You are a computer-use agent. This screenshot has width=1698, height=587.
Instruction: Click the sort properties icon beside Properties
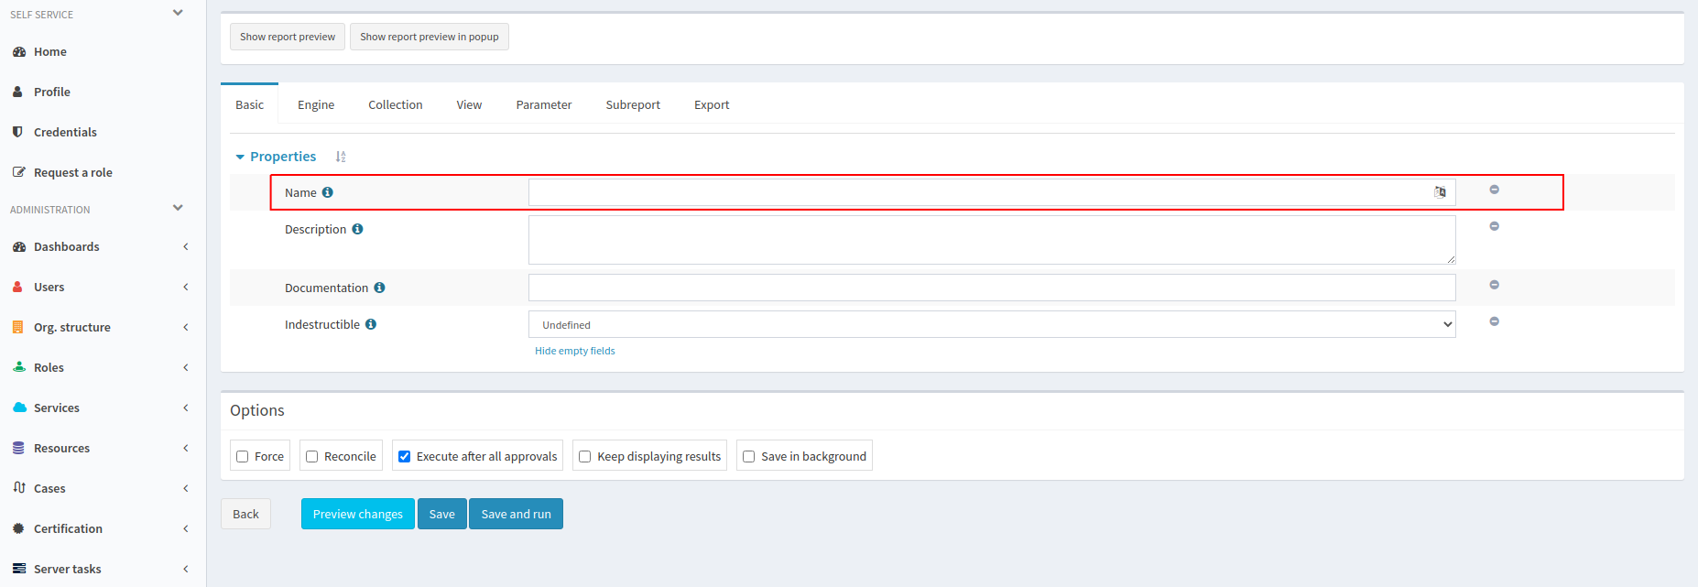pos(341,157)
